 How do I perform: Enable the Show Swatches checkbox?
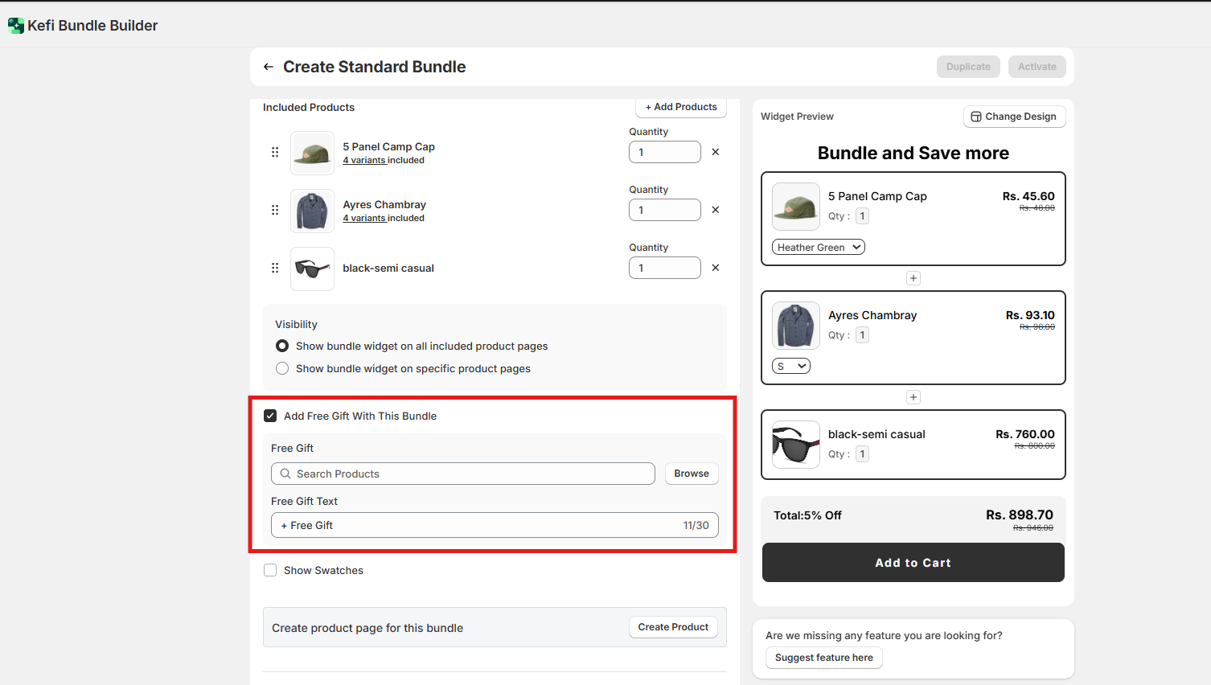point(270,570)
